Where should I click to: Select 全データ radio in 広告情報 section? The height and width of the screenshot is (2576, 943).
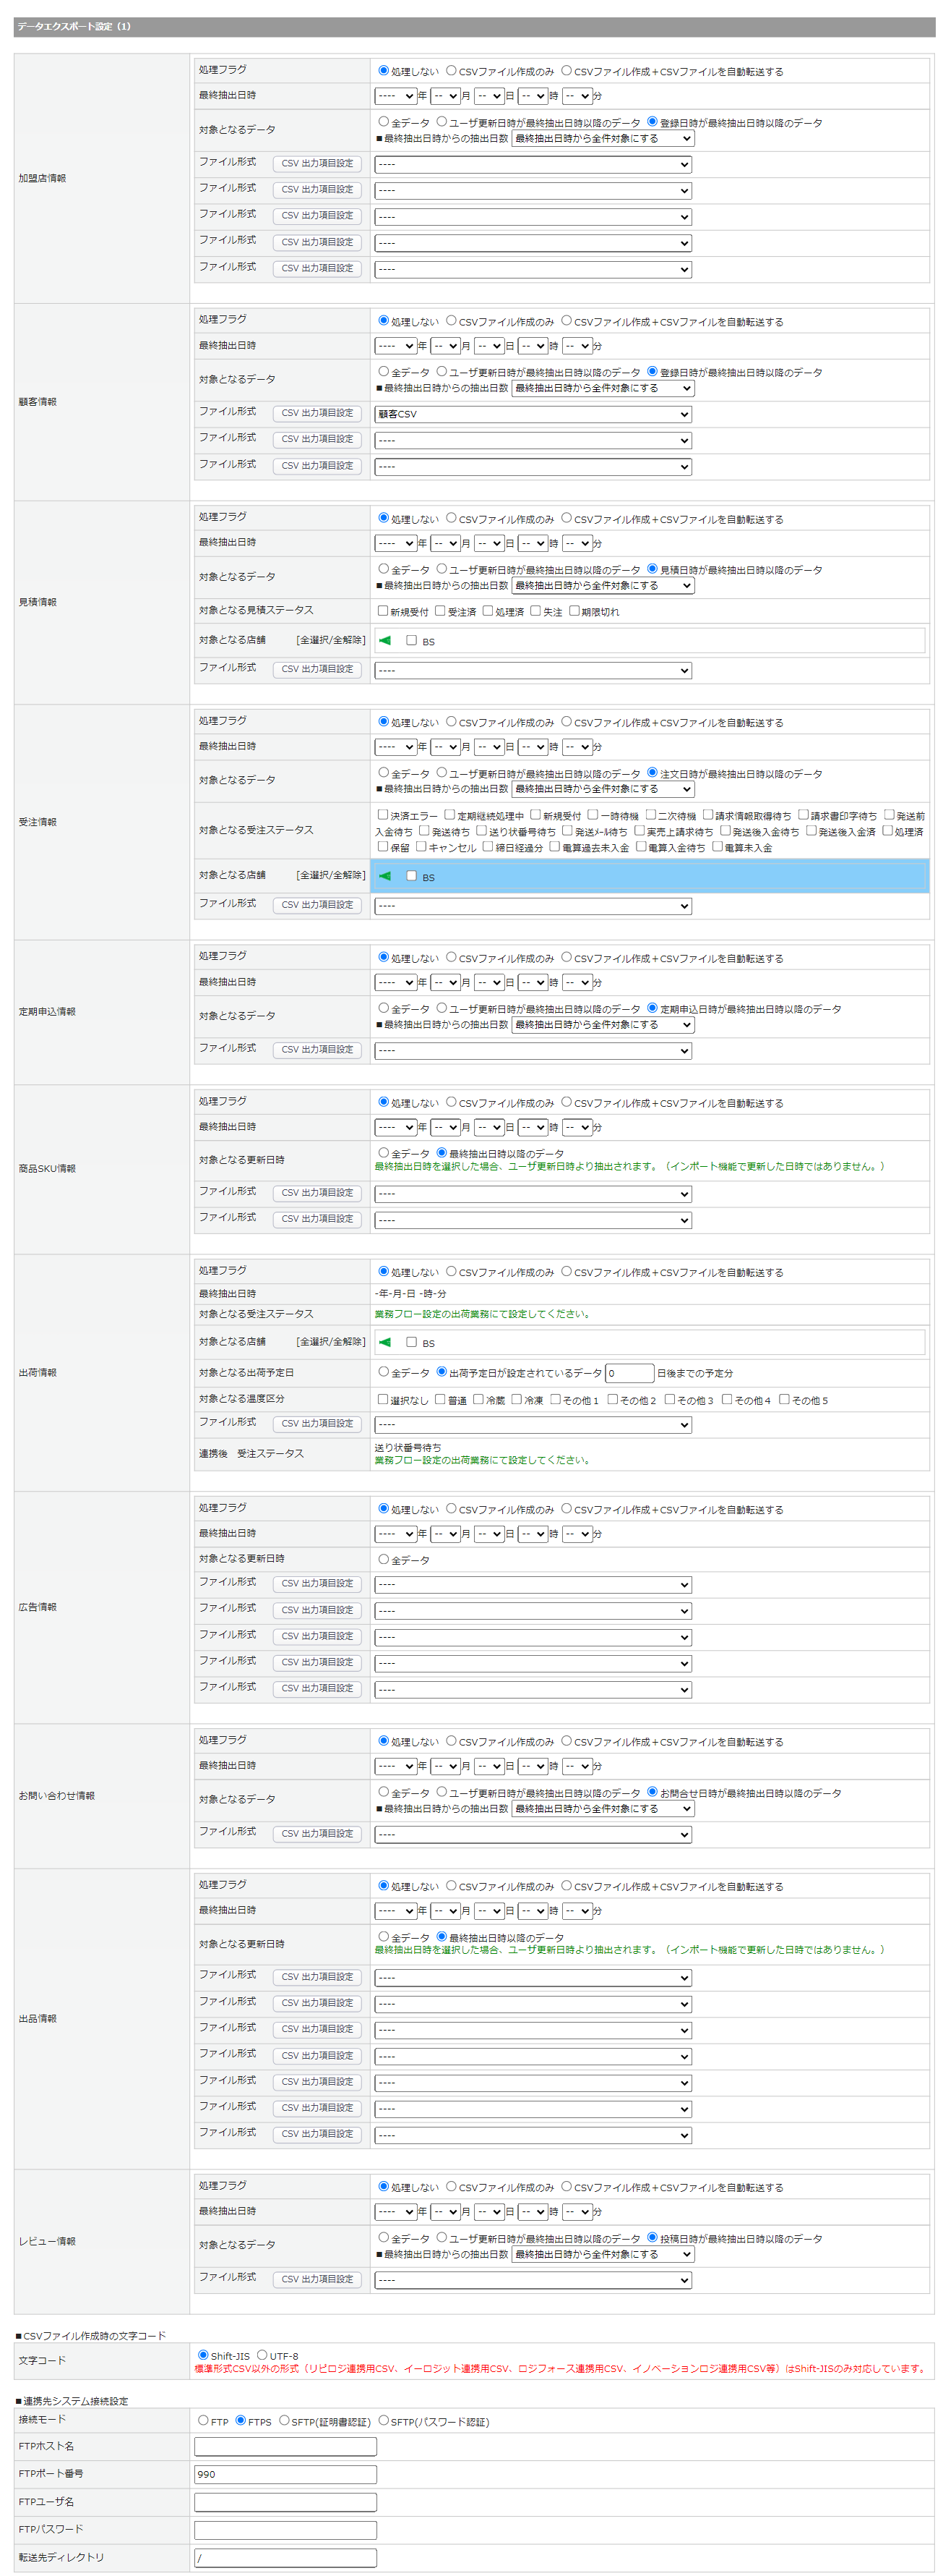[x=384, y=1559]
